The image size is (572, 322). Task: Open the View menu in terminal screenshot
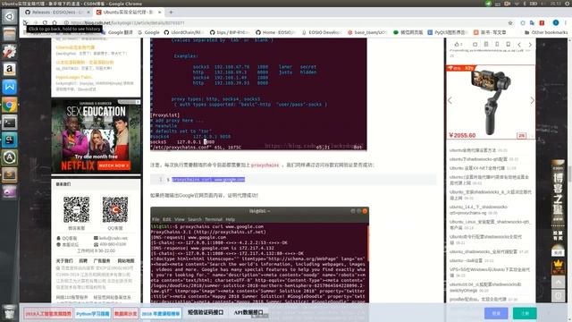[x=180, y=219]
